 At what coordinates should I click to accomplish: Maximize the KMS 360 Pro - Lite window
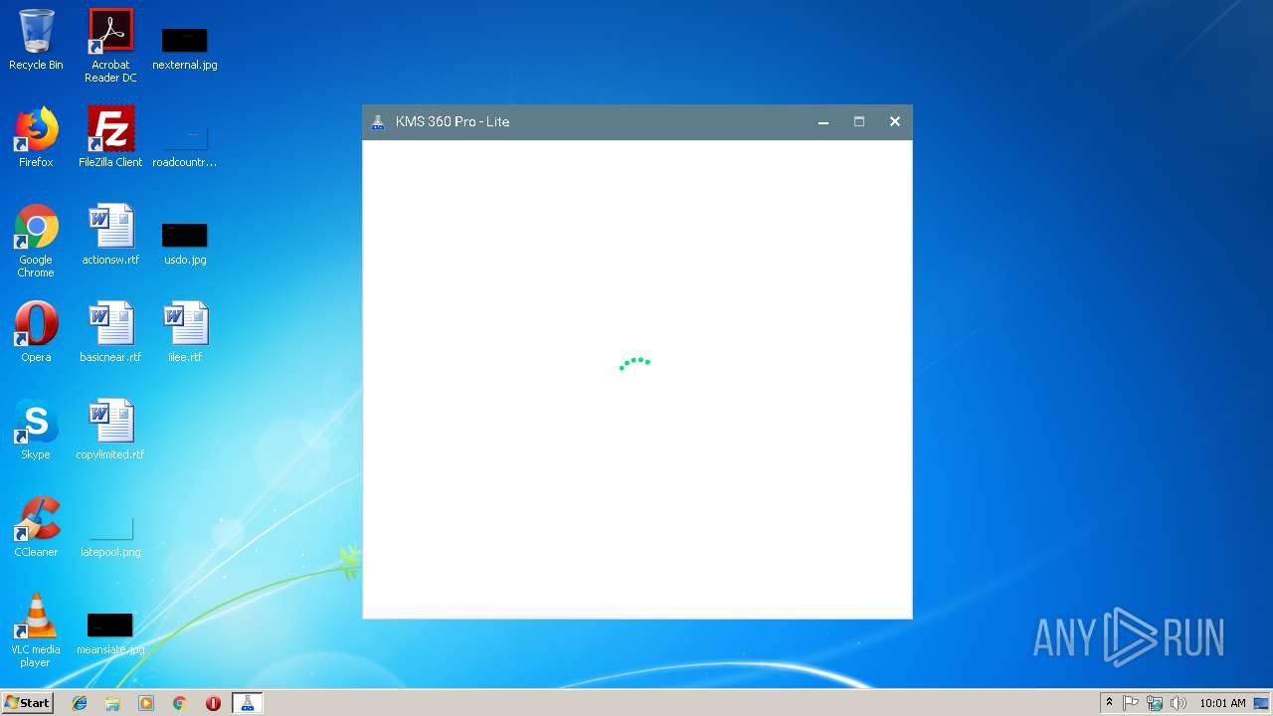(x=859, y=121)
